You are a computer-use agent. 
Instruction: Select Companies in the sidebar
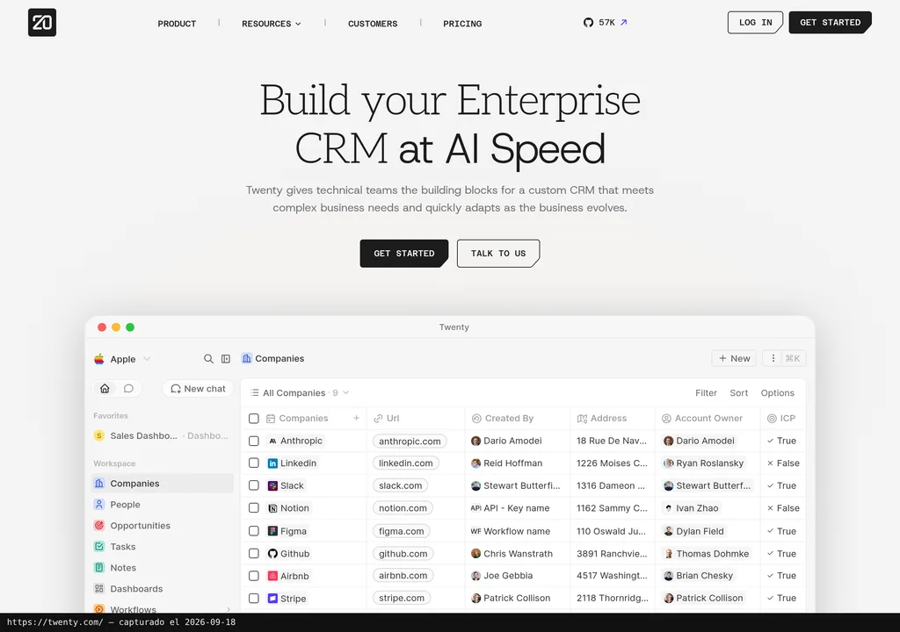163,484
